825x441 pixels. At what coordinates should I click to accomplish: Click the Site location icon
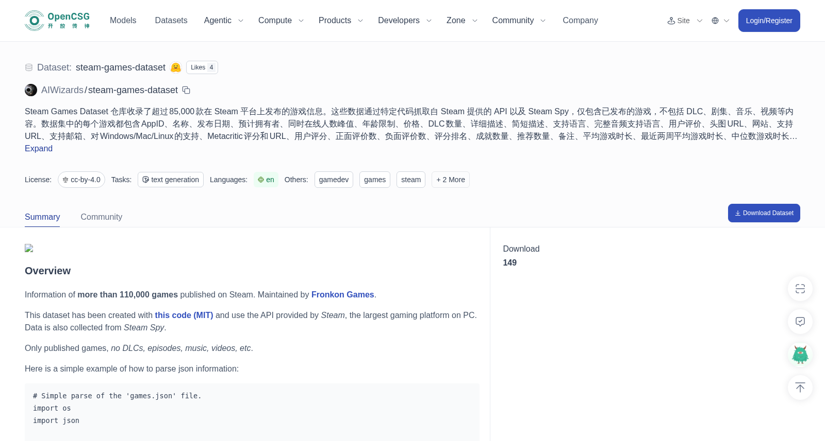pos(671,21)
